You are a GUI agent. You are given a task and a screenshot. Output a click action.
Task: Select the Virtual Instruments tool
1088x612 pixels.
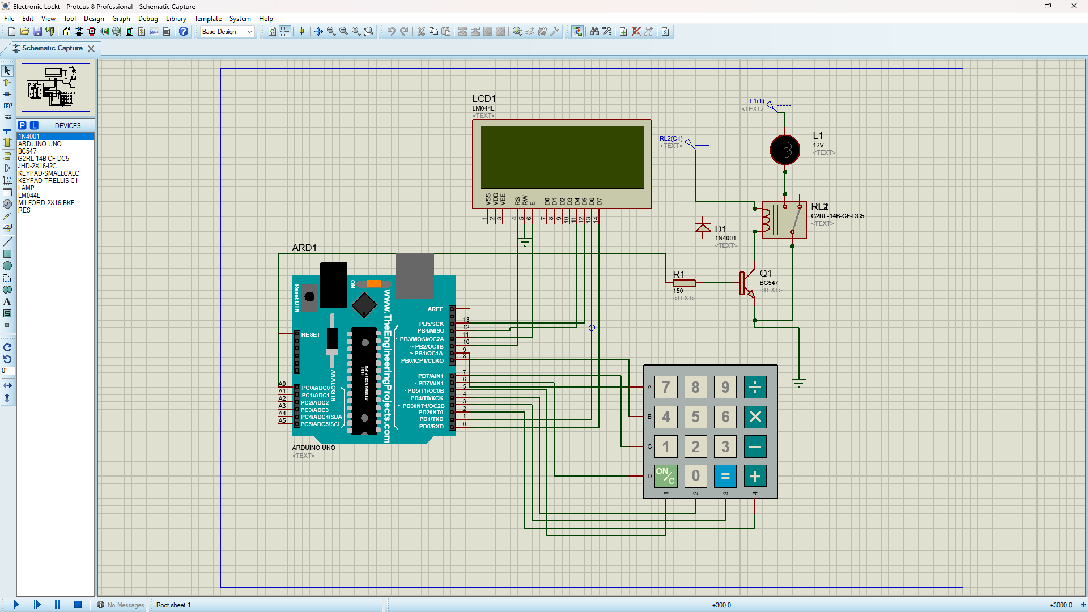click(7, 228)
